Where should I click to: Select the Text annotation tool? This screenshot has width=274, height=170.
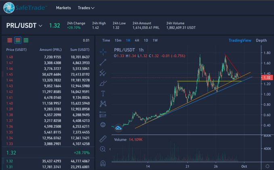point(103,93)
